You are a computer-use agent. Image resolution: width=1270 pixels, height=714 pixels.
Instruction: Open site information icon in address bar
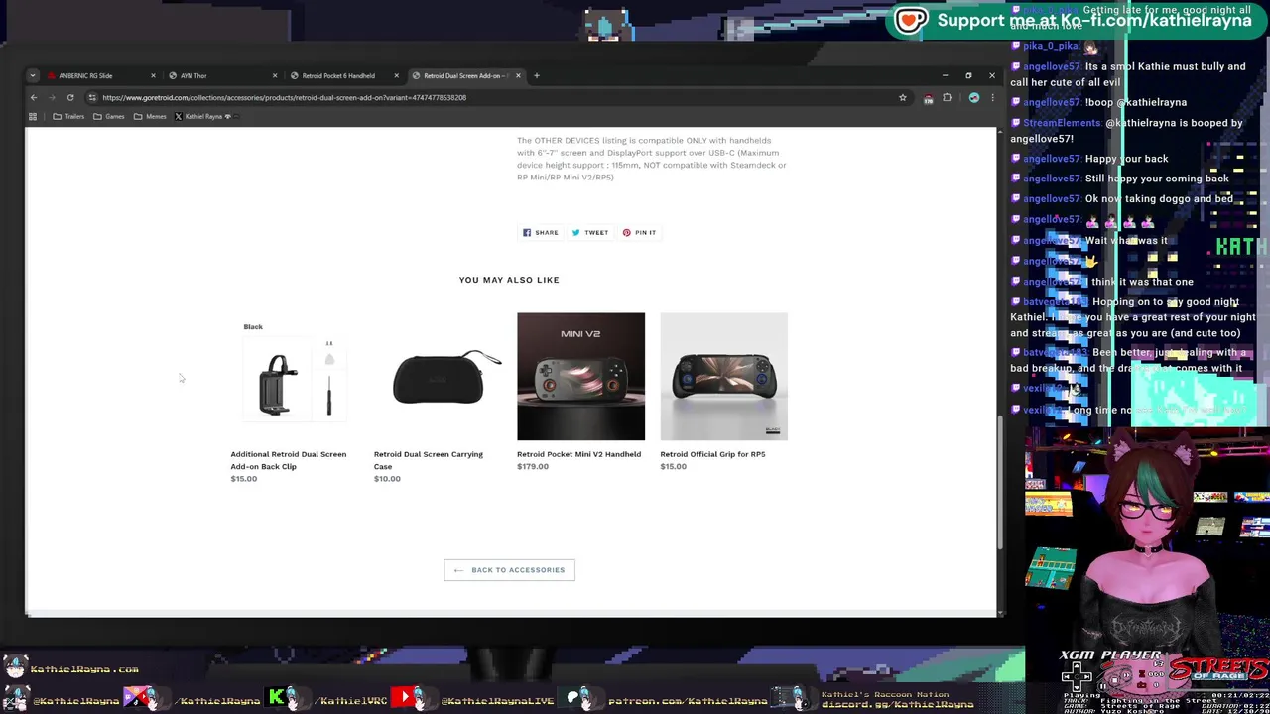92,97
